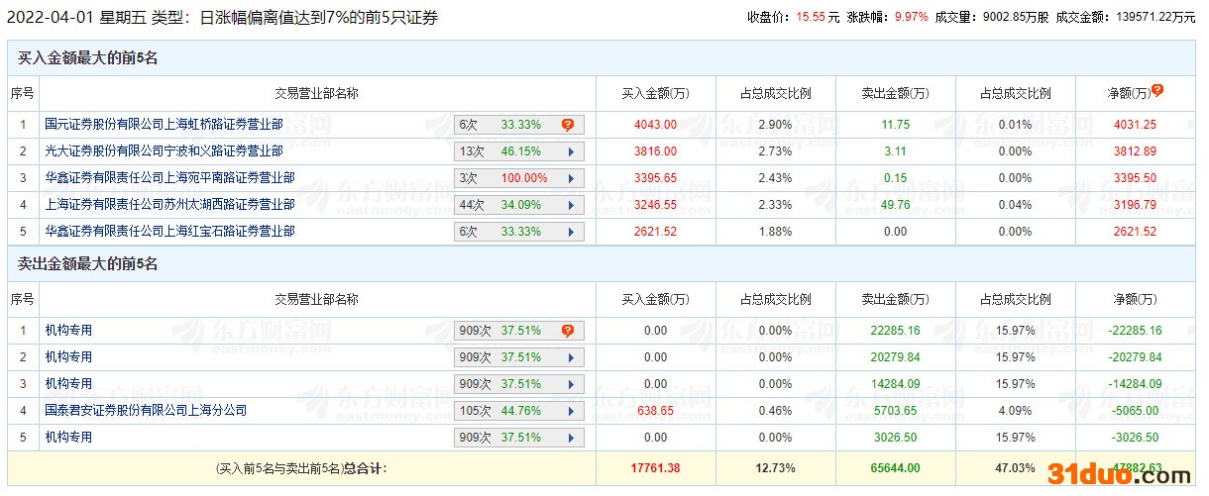
Task: Open 光大证券 宁波和义路证券营业部 link
Action: click(164, 151)
